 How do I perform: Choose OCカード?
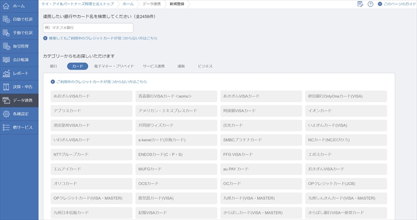[x=261, y=184]
